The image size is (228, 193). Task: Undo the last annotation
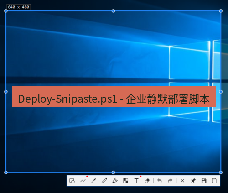point(159,181)
